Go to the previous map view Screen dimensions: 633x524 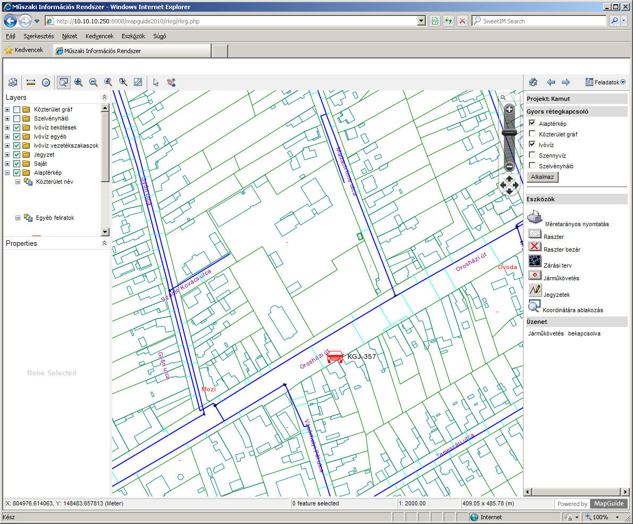coord(108,82)
